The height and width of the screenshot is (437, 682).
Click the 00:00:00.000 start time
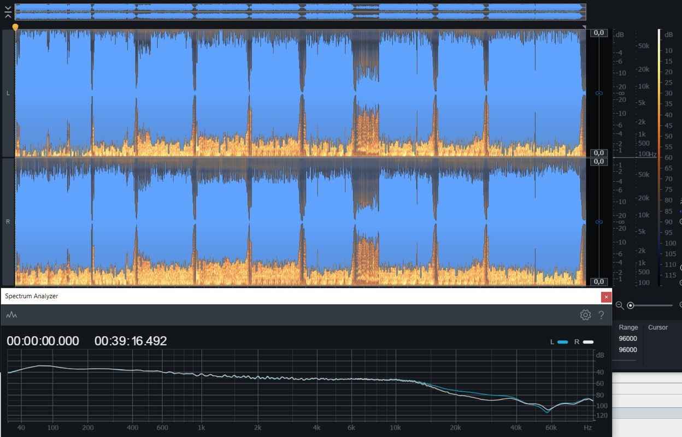point(43,341)
